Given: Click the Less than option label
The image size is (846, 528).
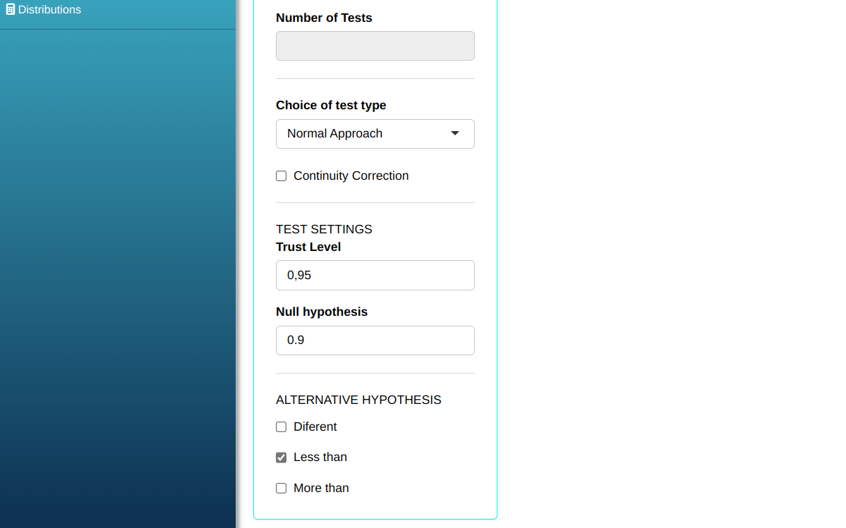Looking at the screenshot, I should click(x=320, y=458).
